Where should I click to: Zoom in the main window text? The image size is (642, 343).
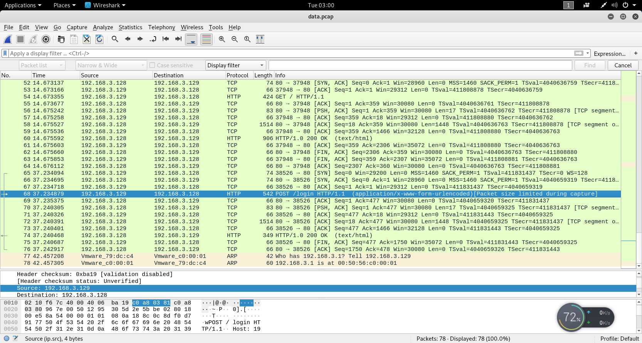222,39
